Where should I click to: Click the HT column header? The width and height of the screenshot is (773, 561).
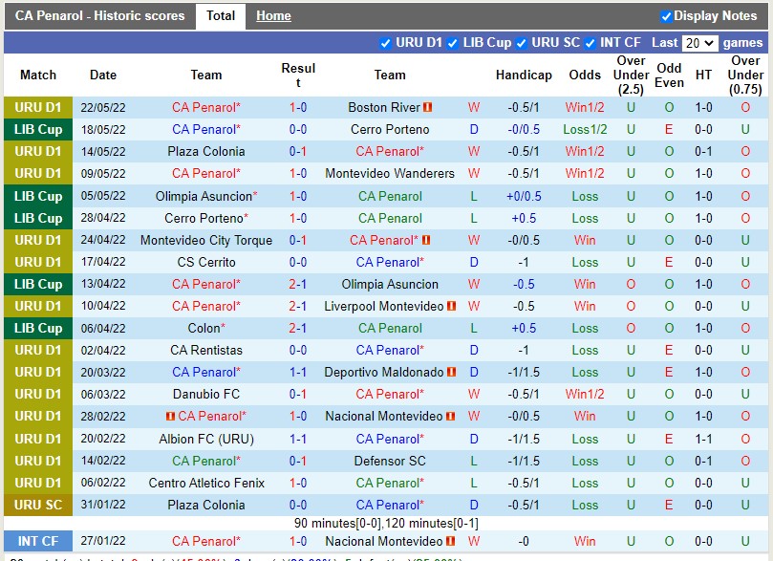tap(703, 75)
